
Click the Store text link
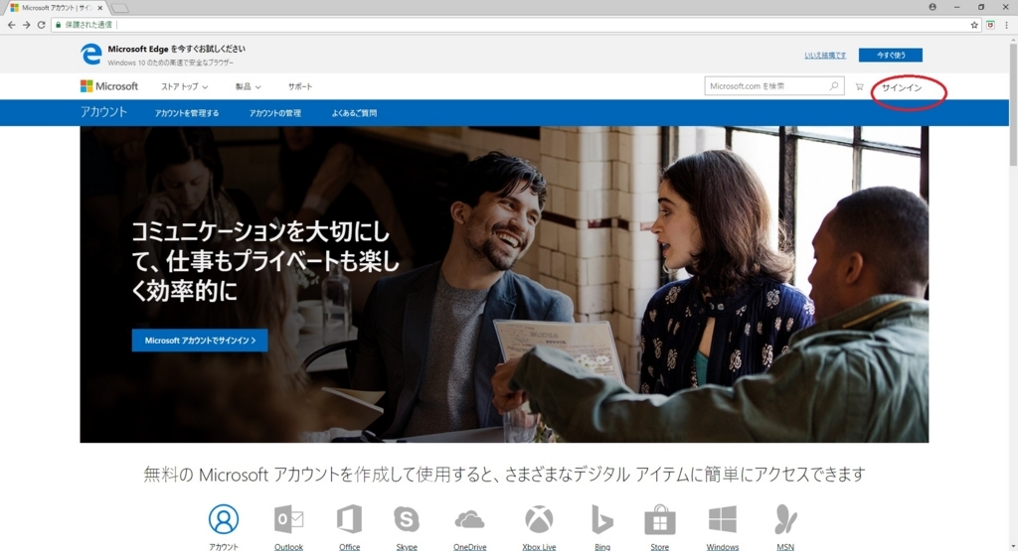(660, 547)
